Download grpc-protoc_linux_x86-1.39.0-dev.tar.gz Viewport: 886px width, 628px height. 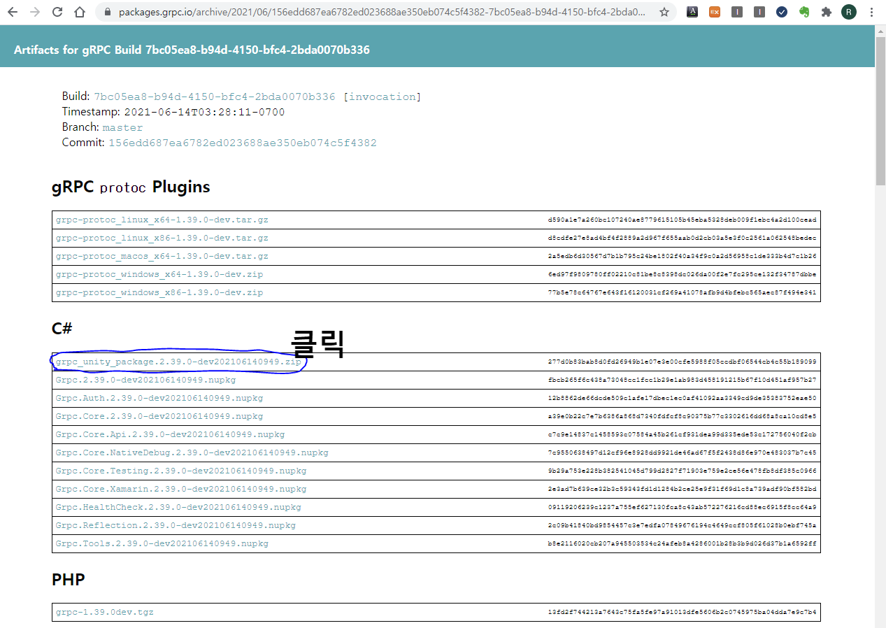coord(162,238)
